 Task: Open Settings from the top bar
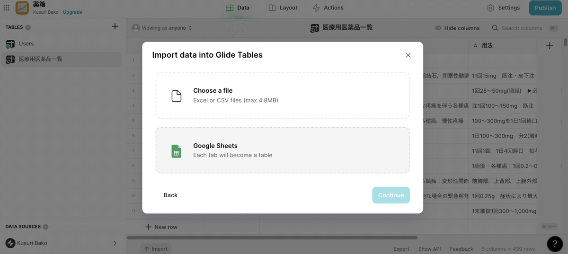point(503,8)
